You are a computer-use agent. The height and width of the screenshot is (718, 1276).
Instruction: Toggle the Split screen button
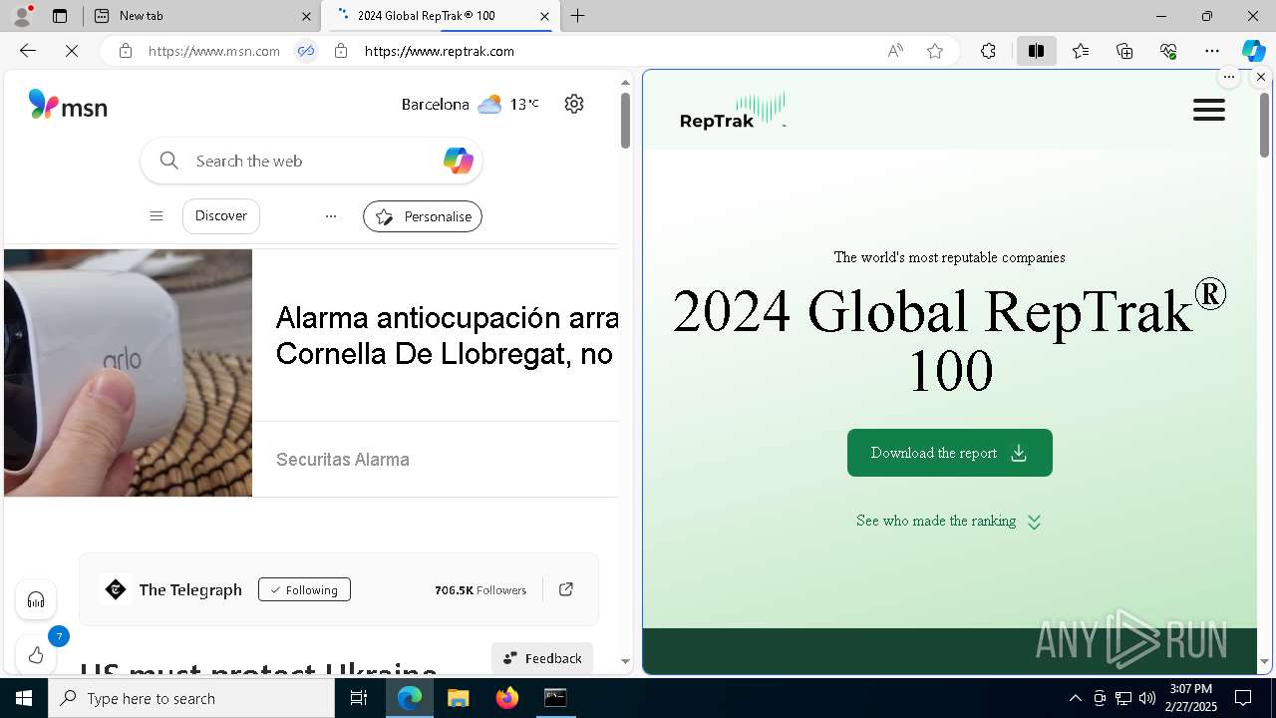1036,51
